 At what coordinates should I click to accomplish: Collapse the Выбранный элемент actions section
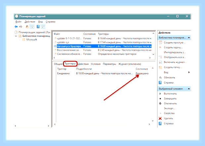pos(189,89)
